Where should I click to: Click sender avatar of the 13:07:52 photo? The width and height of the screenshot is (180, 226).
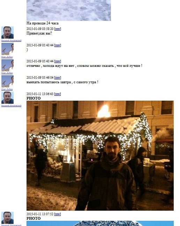point(8,218)
